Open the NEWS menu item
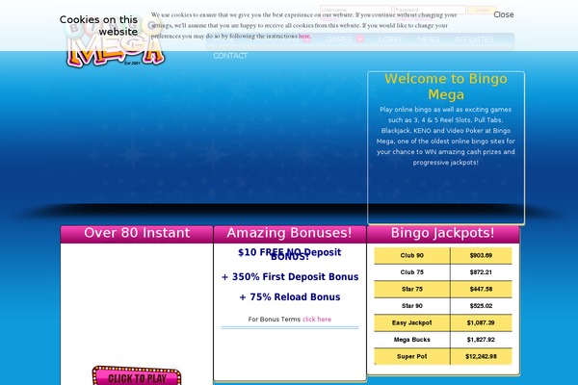This screenshot has height=385, width=578. pyautogui.click(x=429, y=39)
